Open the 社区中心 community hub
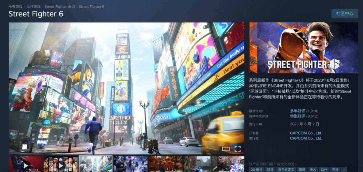 pyautogui.click(x=344, y=13)
